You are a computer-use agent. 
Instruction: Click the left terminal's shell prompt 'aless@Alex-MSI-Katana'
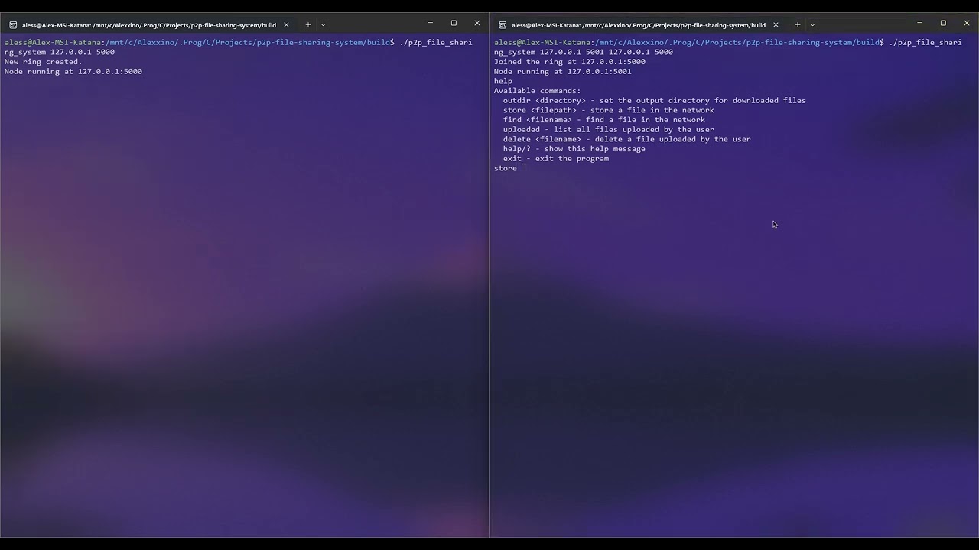[53, 43]
